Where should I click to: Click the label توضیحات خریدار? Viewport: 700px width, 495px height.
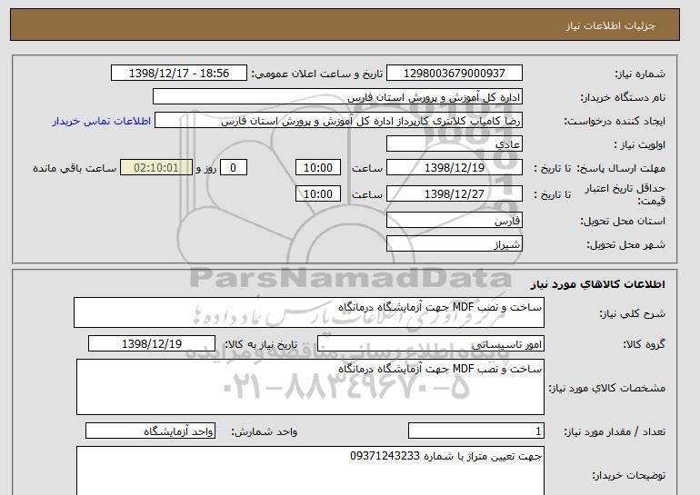(628, 475)
